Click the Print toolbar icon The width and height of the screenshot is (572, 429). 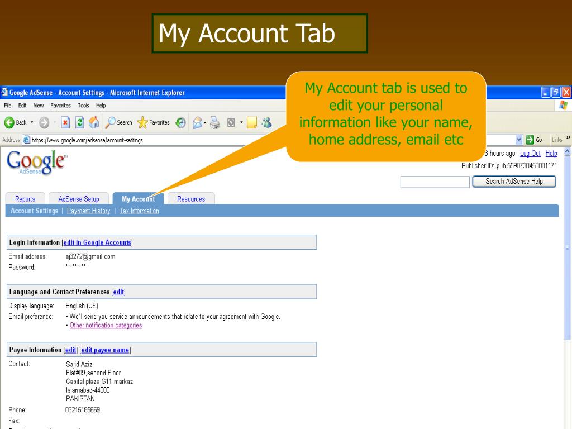pyautogui.click(x=215, y=122)
